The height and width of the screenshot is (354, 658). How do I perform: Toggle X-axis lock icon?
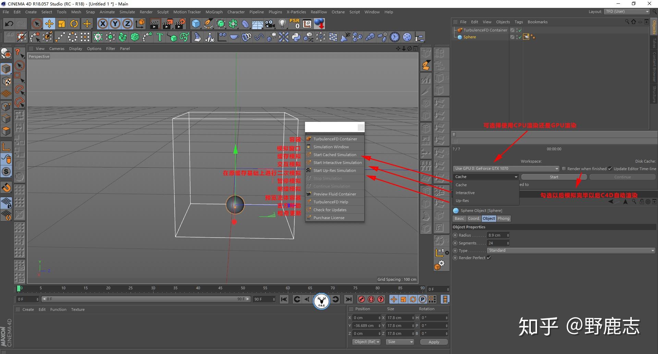click(x=102, y=24)
